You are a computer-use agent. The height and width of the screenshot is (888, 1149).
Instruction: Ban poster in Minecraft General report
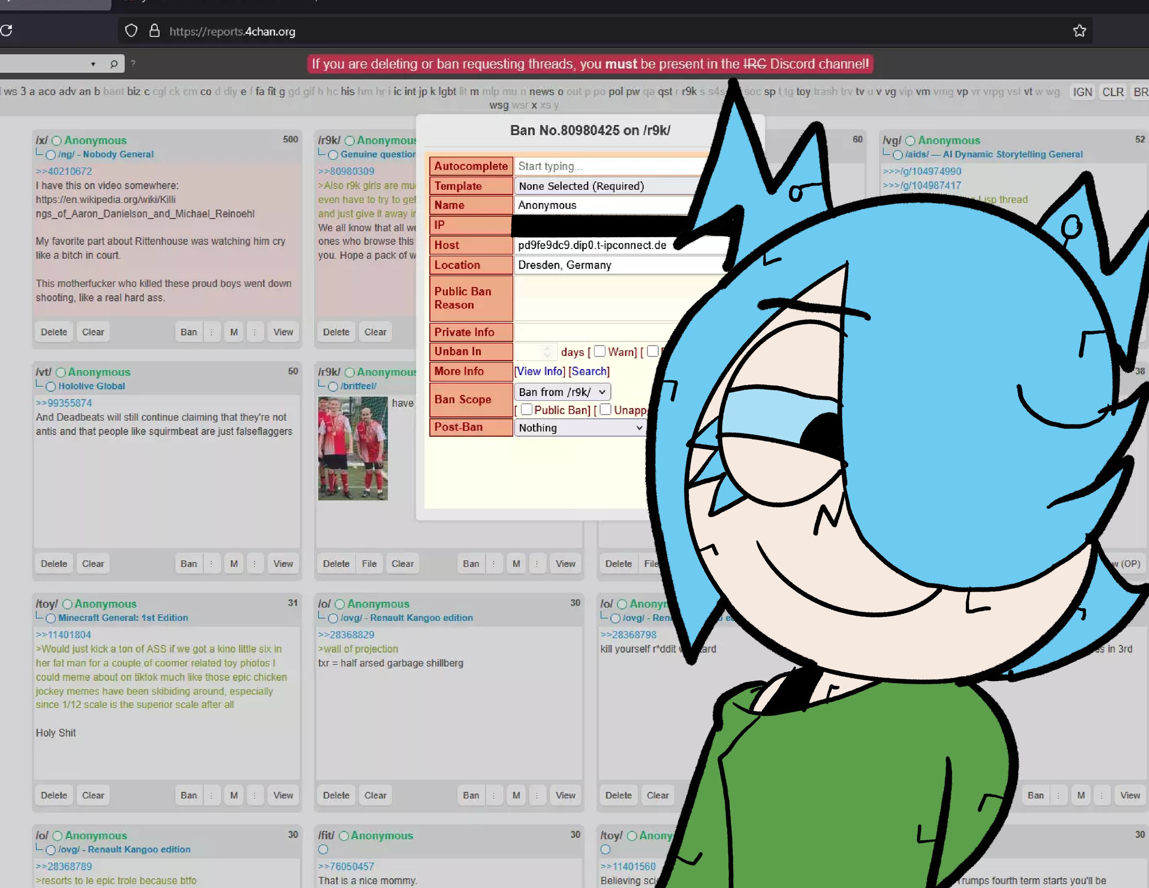(189, 795)
